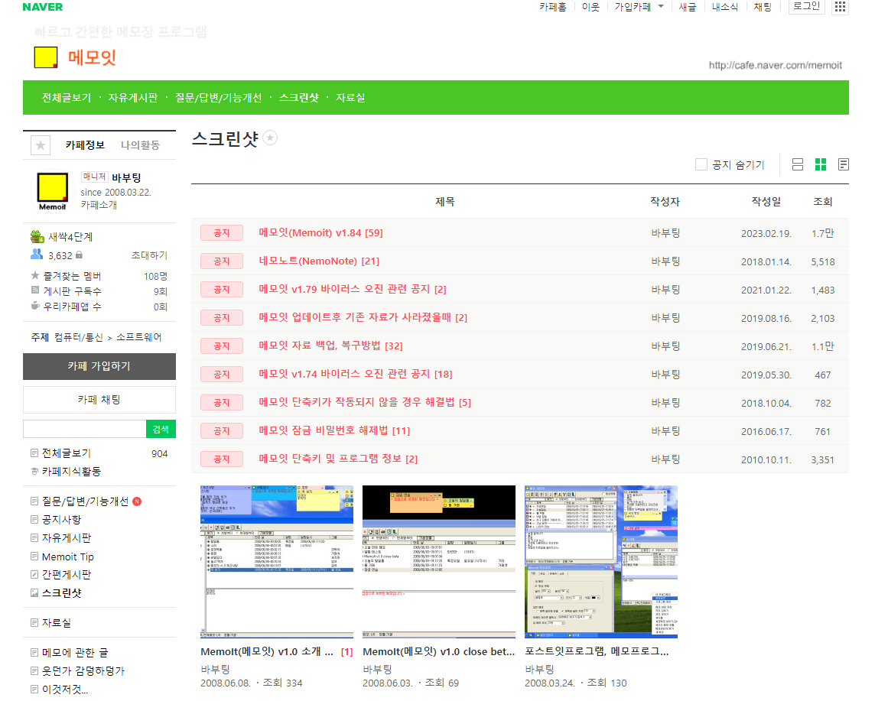The image size is (888, 701).
Task: Open the 이웃 top link
Action: pos(590,7)
